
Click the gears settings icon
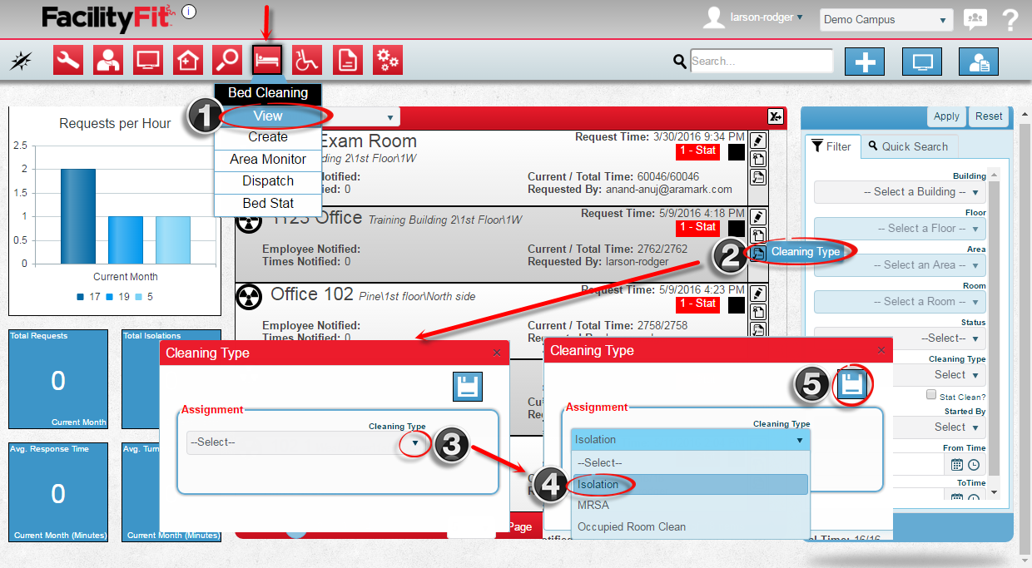pyautogui.click(x=387, y=61)
